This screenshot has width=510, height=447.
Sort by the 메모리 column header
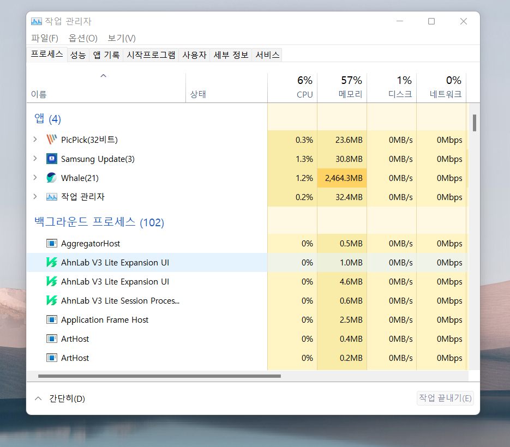[342, 87]
